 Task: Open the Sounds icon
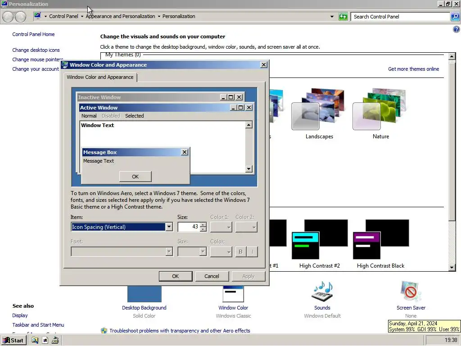(322, 291)
